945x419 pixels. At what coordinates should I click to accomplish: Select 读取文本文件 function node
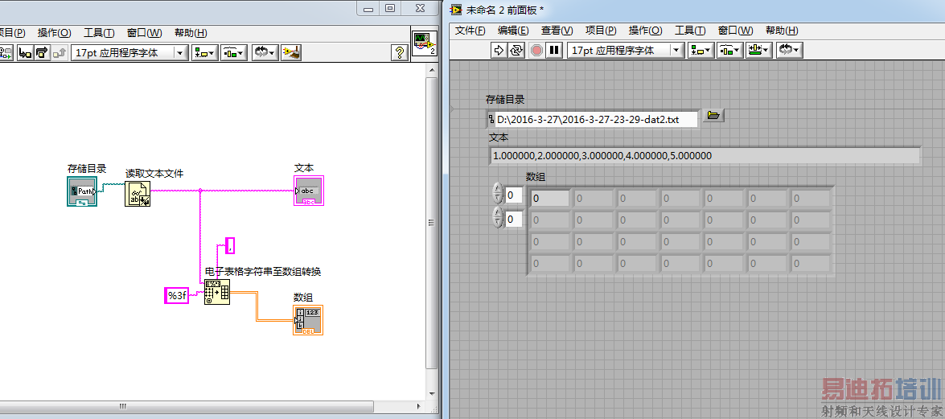pyautogui.click(x=138, y=194)
